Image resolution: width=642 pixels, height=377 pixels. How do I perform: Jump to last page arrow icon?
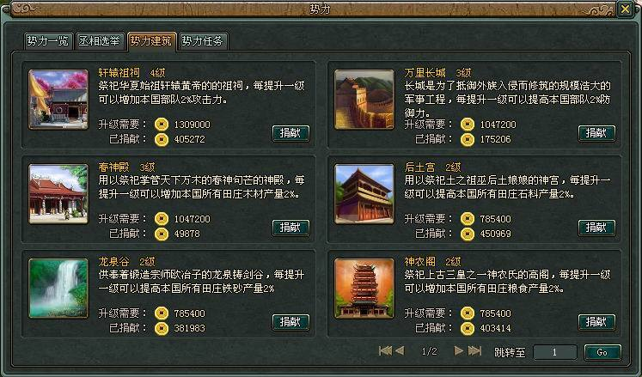point(474,350)
